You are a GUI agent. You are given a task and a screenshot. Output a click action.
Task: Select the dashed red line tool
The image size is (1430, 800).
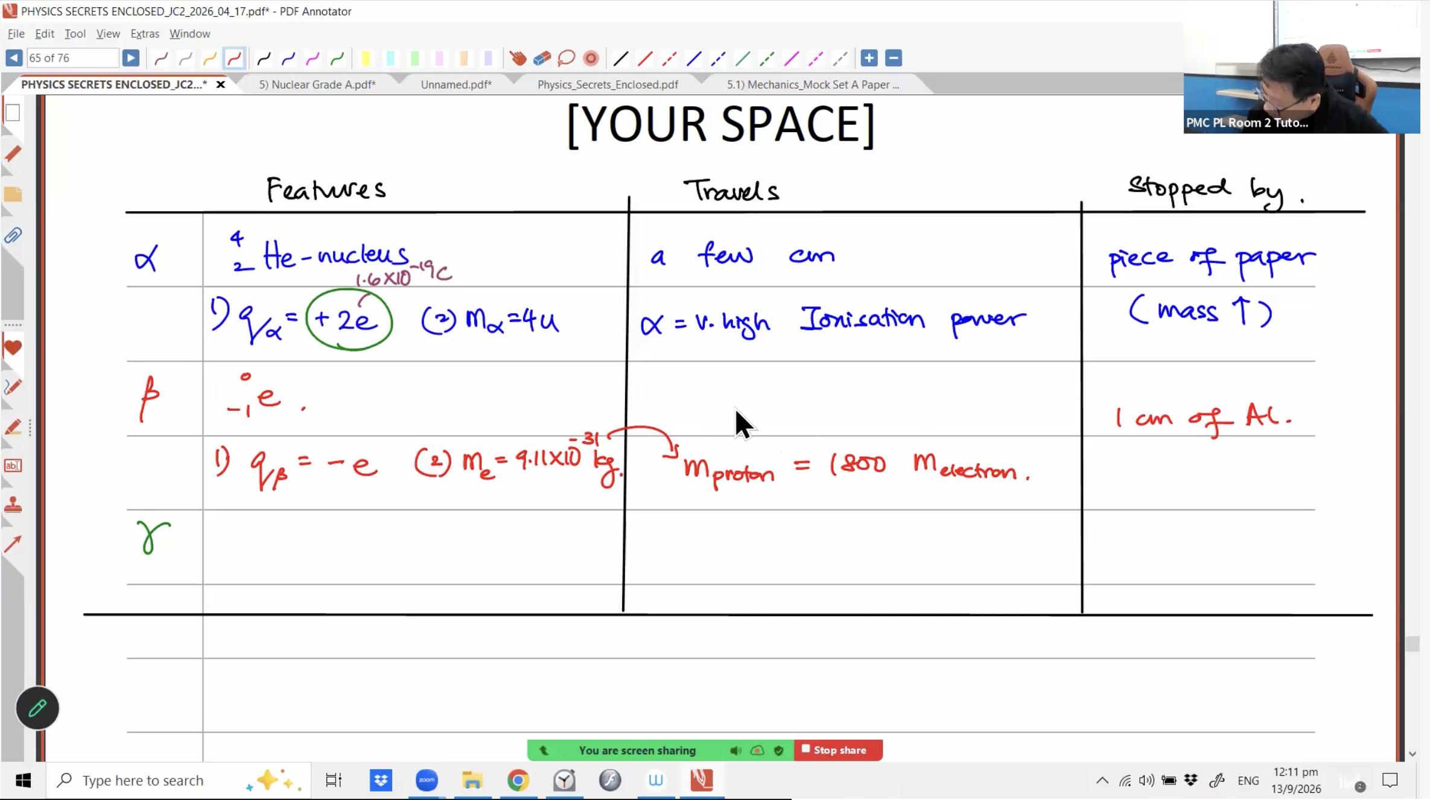[669, 58]
